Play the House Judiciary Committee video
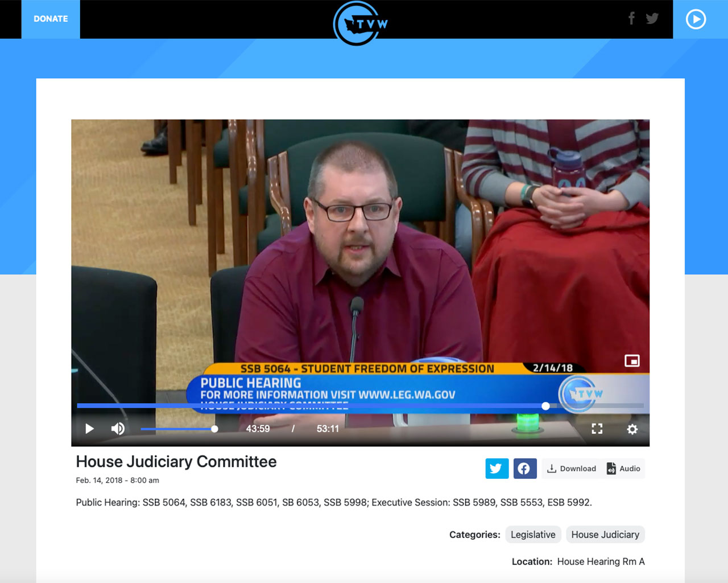 (x=89, y=429)
